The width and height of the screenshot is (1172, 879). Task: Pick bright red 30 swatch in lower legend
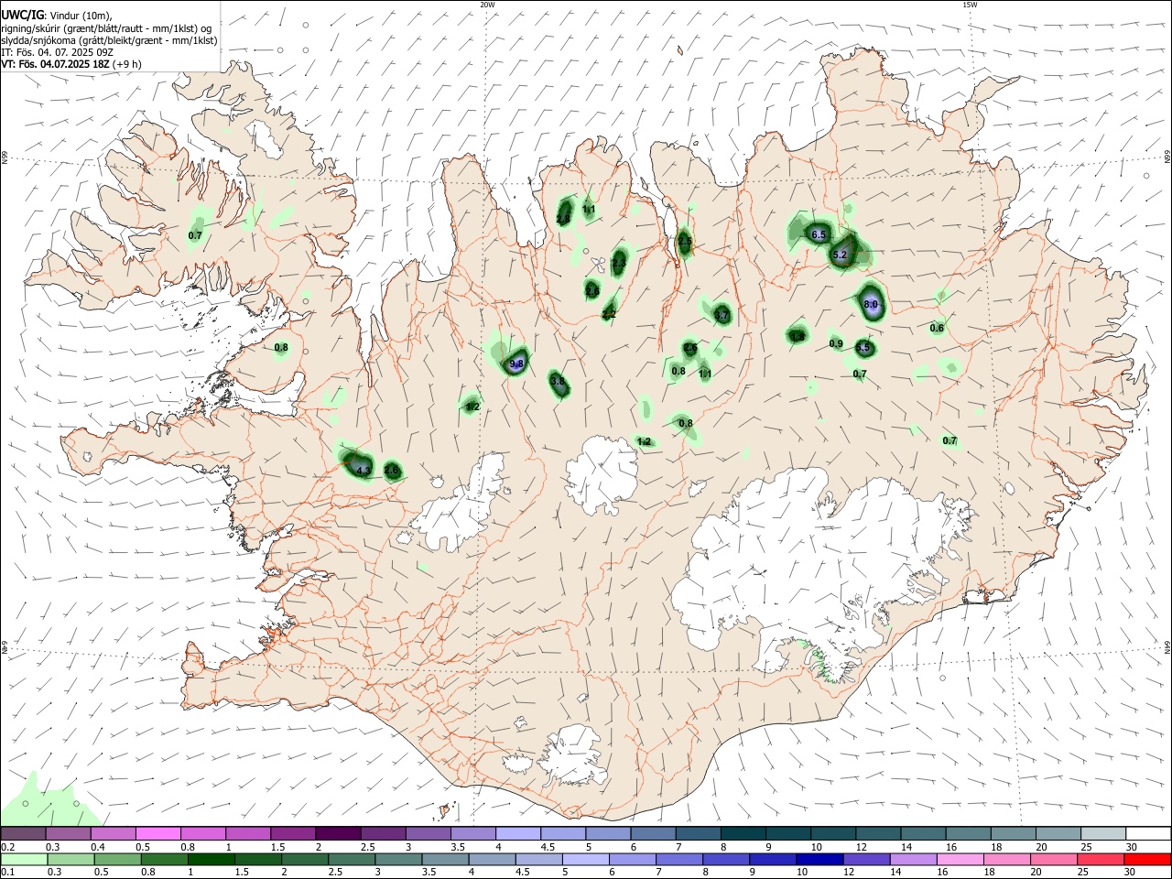coord(1147,859)
